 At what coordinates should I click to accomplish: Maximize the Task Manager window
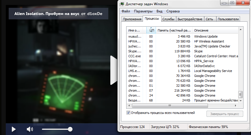click(232, 3)
